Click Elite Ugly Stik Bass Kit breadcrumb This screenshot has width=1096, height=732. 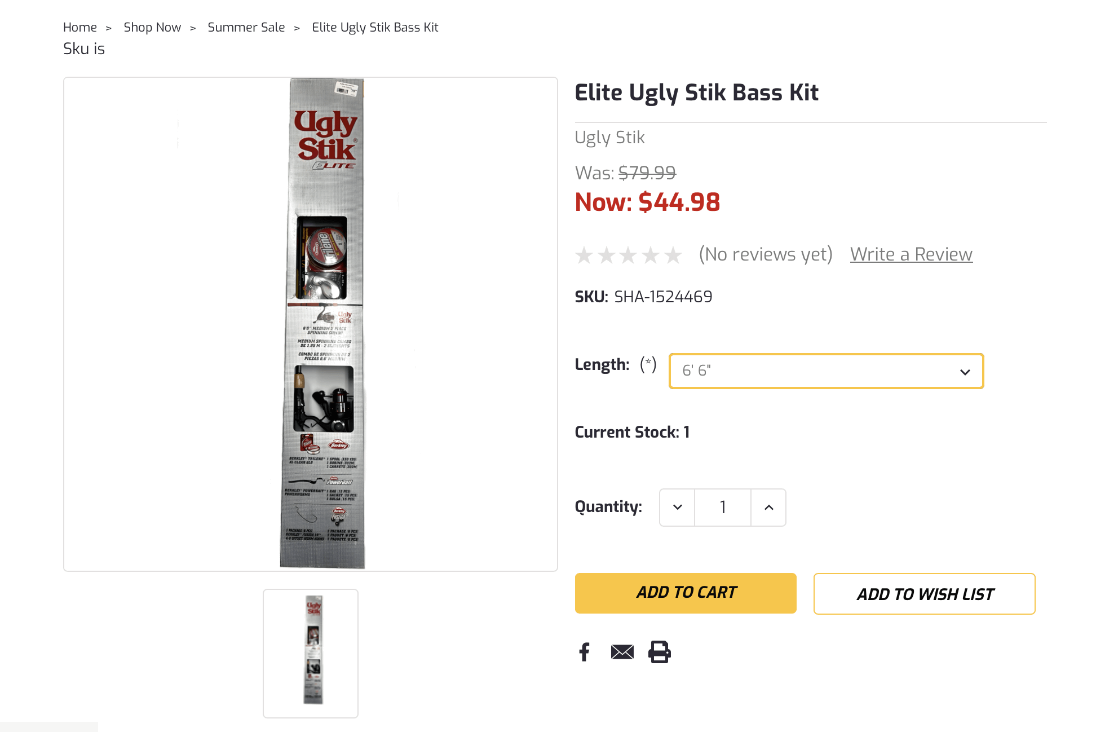(x=375, y=28)
